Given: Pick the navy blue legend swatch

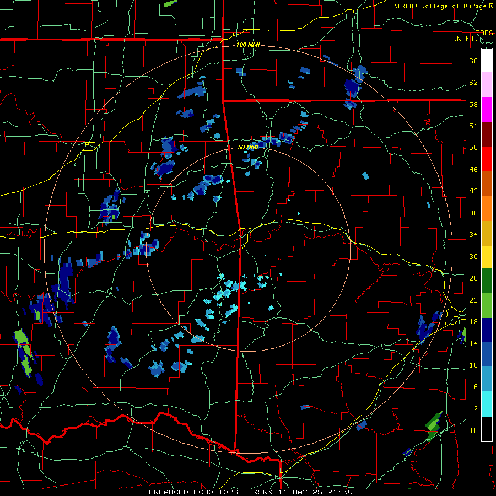Looking at the screenshot, I should tap(487, 330).
